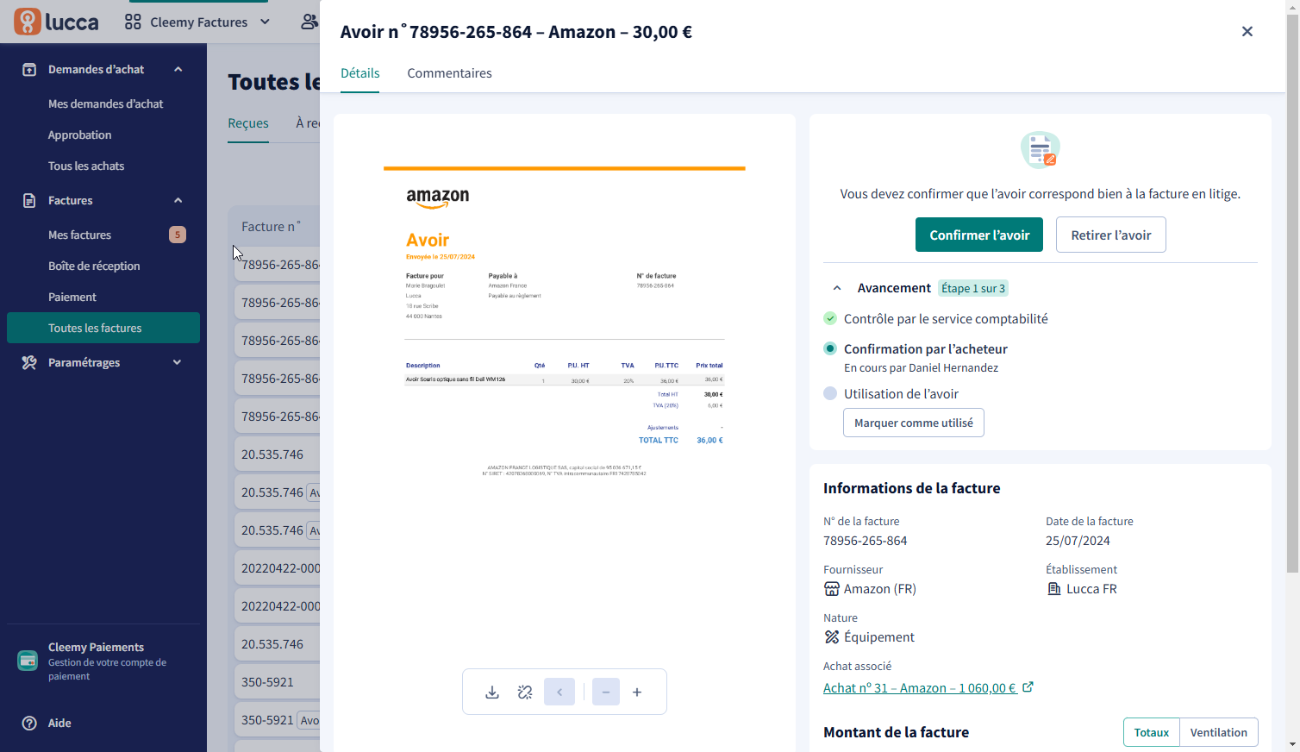Click the invoice date 25/07/2024
The width and height of the screenshot is (1300, 752).
(x=1078, y=541)
